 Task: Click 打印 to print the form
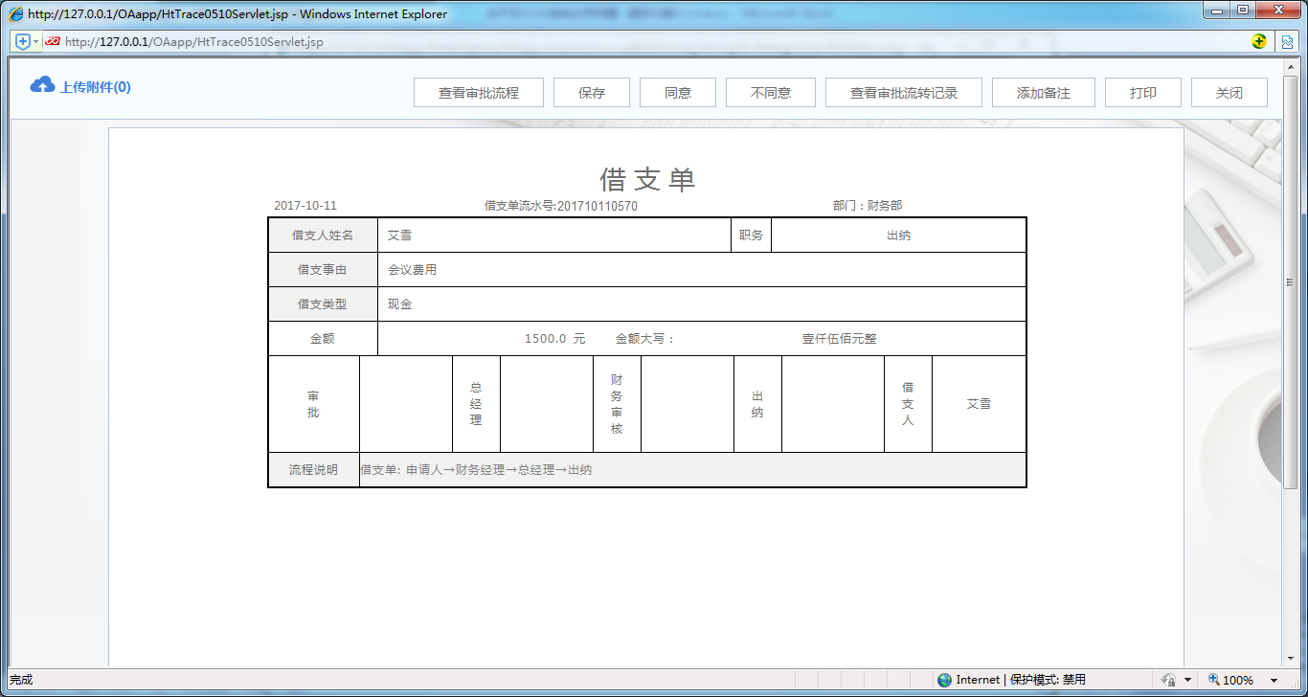pos(1142,92)
